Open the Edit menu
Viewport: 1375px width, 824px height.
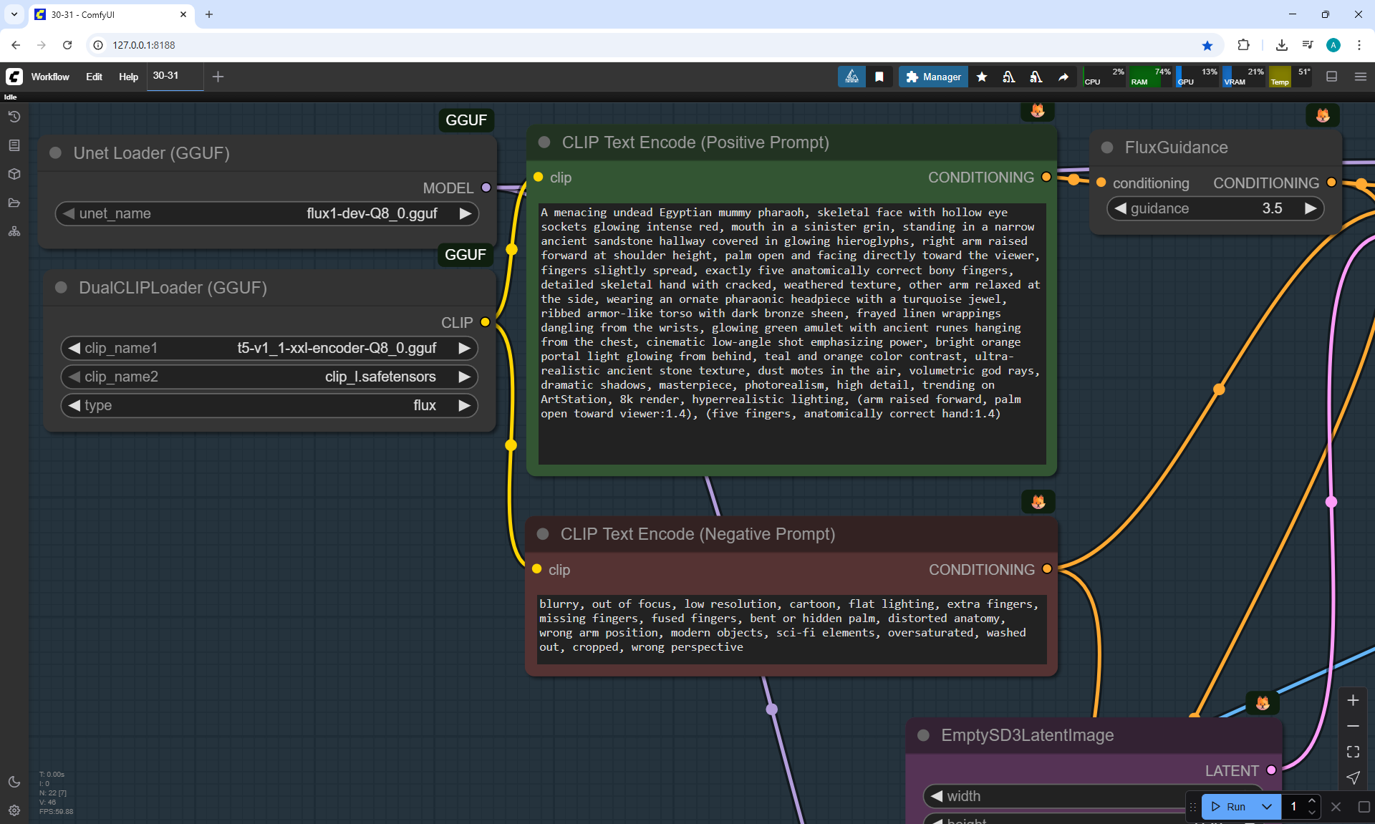pos(94,77)
